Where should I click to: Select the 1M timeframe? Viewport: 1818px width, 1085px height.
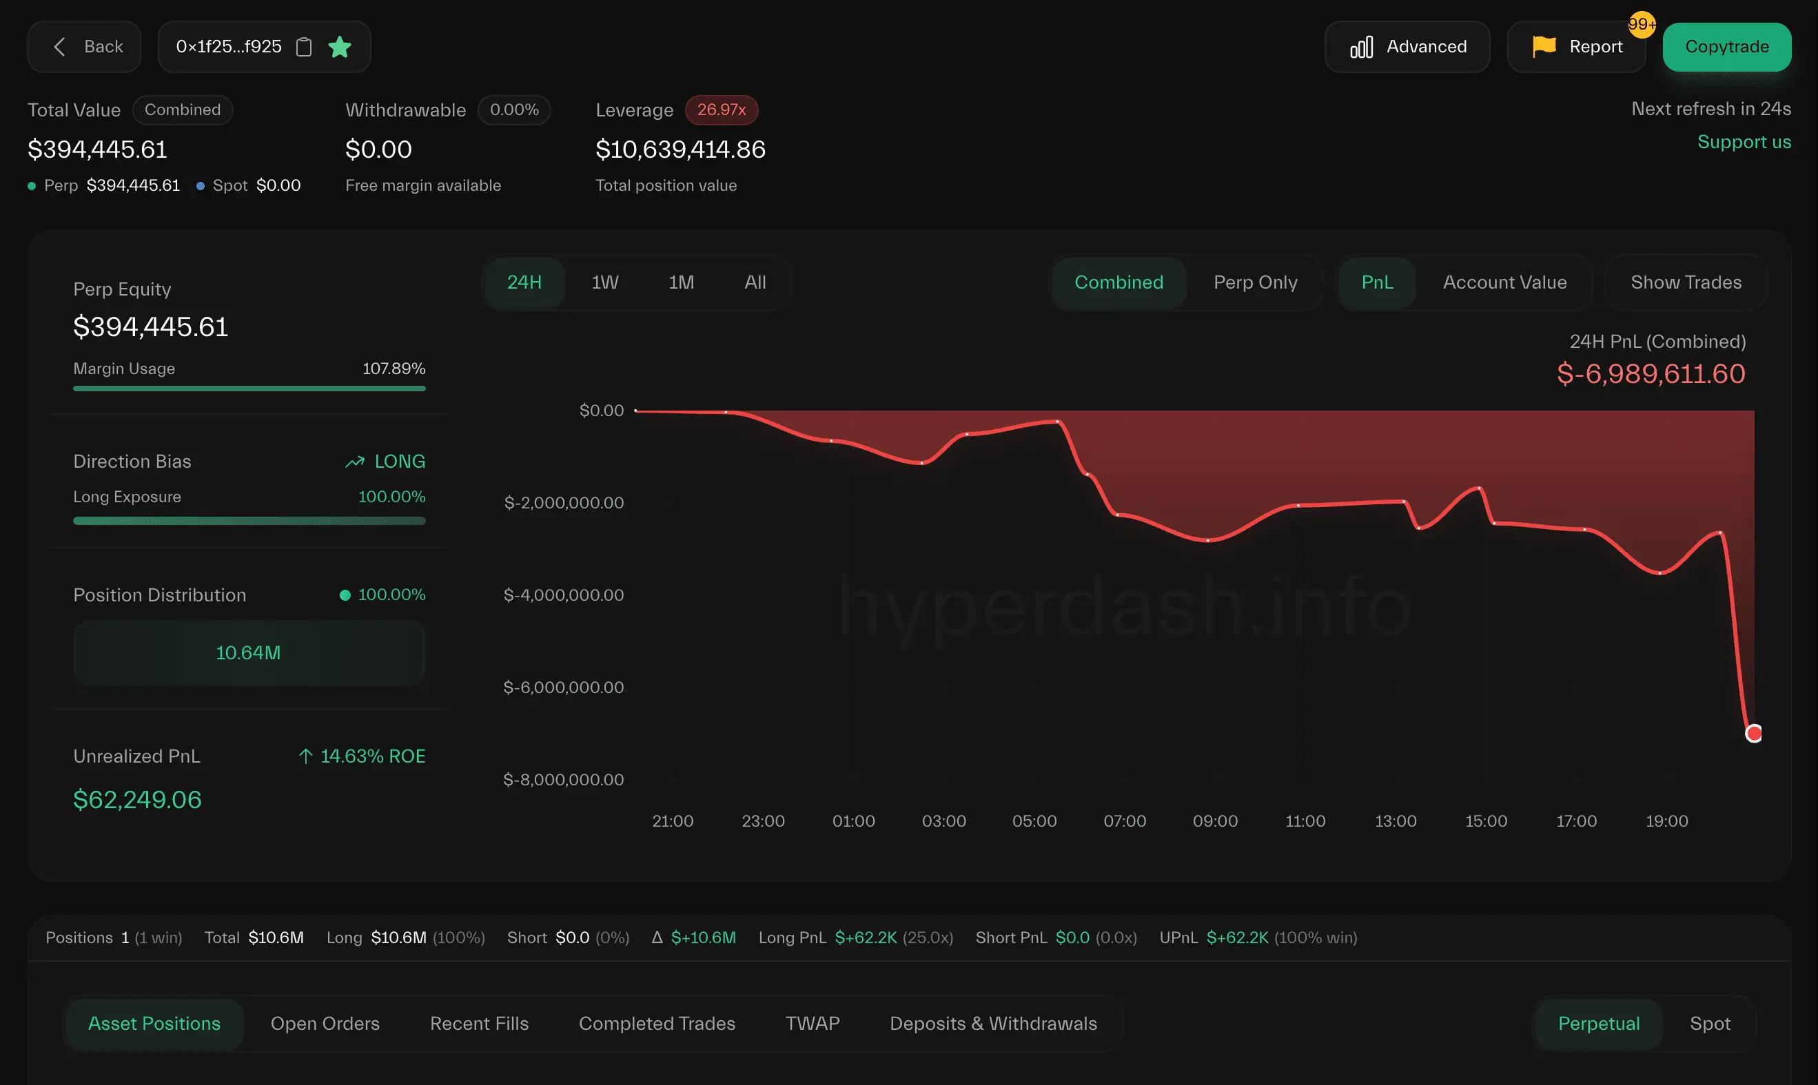681,282
